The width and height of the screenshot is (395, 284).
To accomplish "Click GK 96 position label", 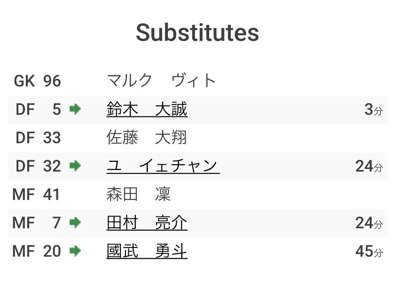I will [38, 81].
